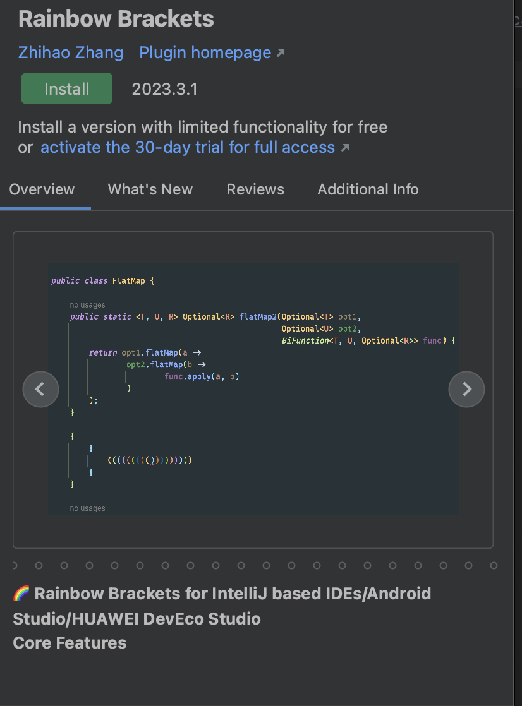Click the Rainbow Brackets title
The width and height of the screenshot is (522, 706).
(116, 19)
